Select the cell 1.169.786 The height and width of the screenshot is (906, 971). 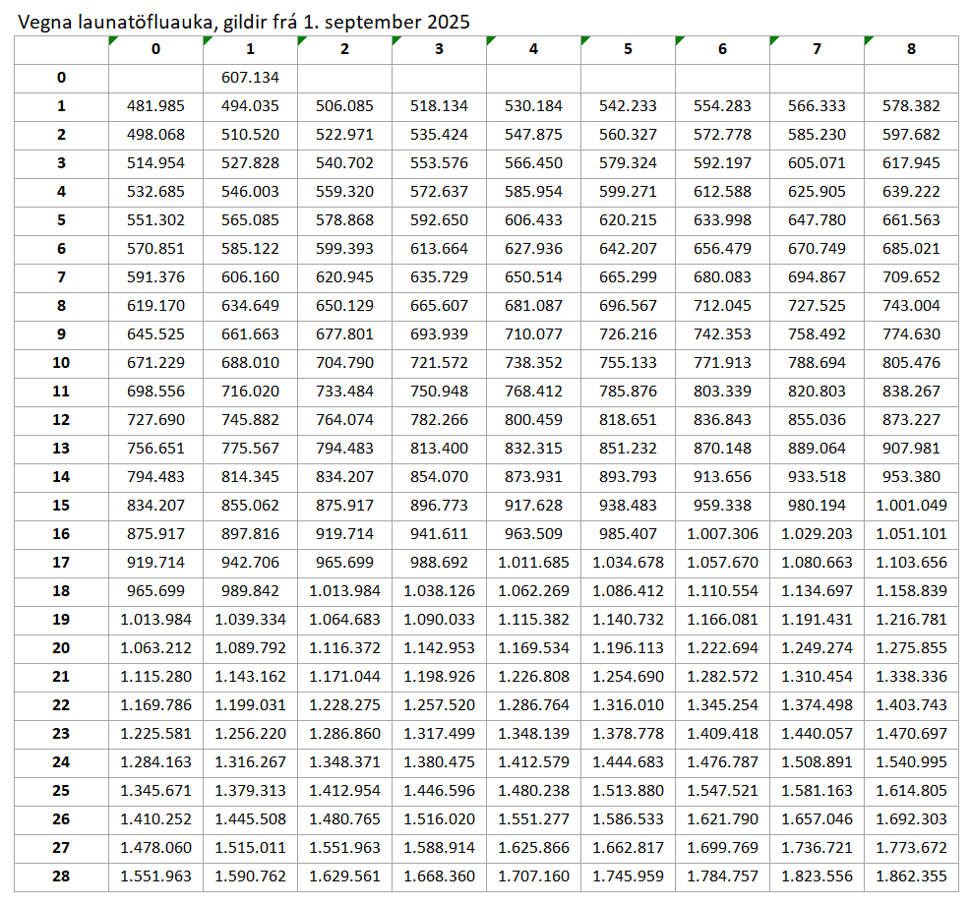[x=156, y=705]
